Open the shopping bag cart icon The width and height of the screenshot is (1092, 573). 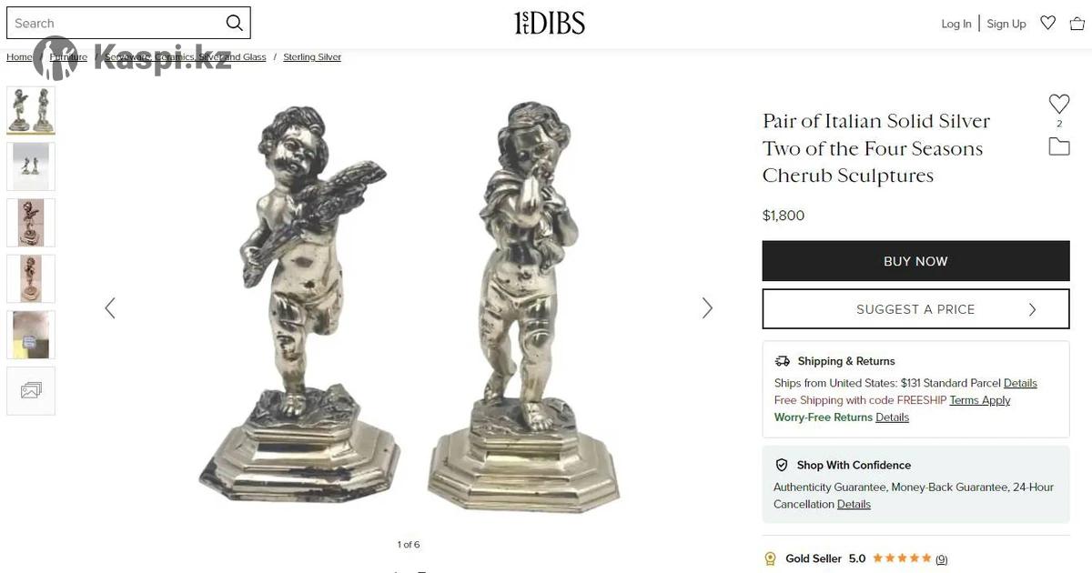(x=1077, y=23)
